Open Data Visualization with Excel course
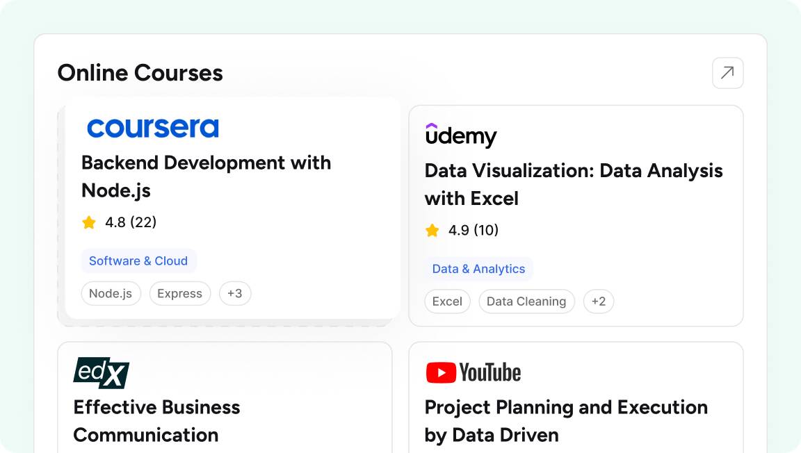801x453 pixels. [x=574, y=184]
